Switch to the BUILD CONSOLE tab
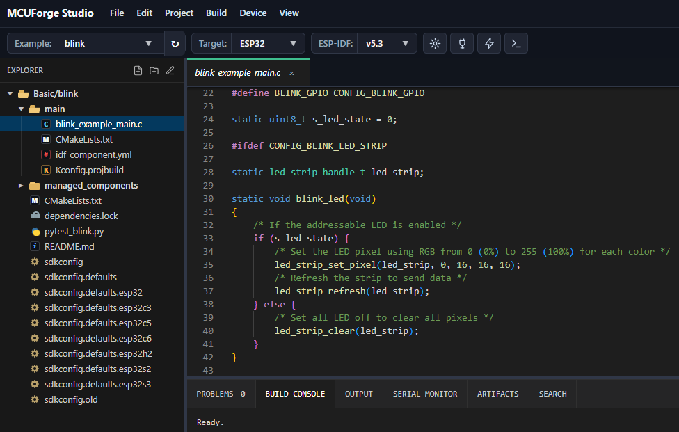The image size is (679, 432). tap(296, 394)
